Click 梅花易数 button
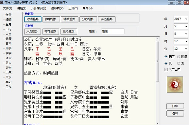 pos(51,32)
